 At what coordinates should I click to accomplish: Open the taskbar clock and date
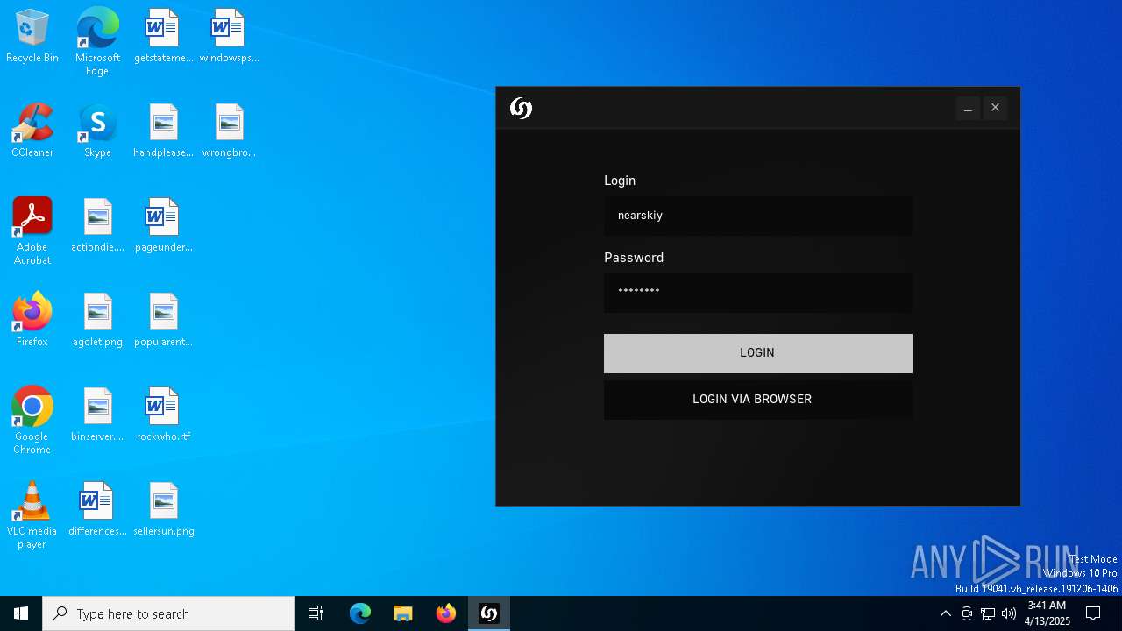pos(1047,613)
